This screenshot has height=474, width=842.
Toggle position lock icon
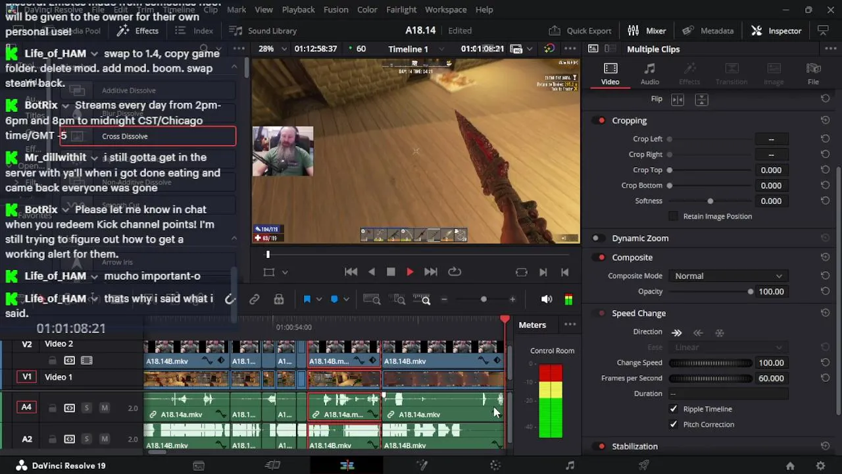coord(279,300)
